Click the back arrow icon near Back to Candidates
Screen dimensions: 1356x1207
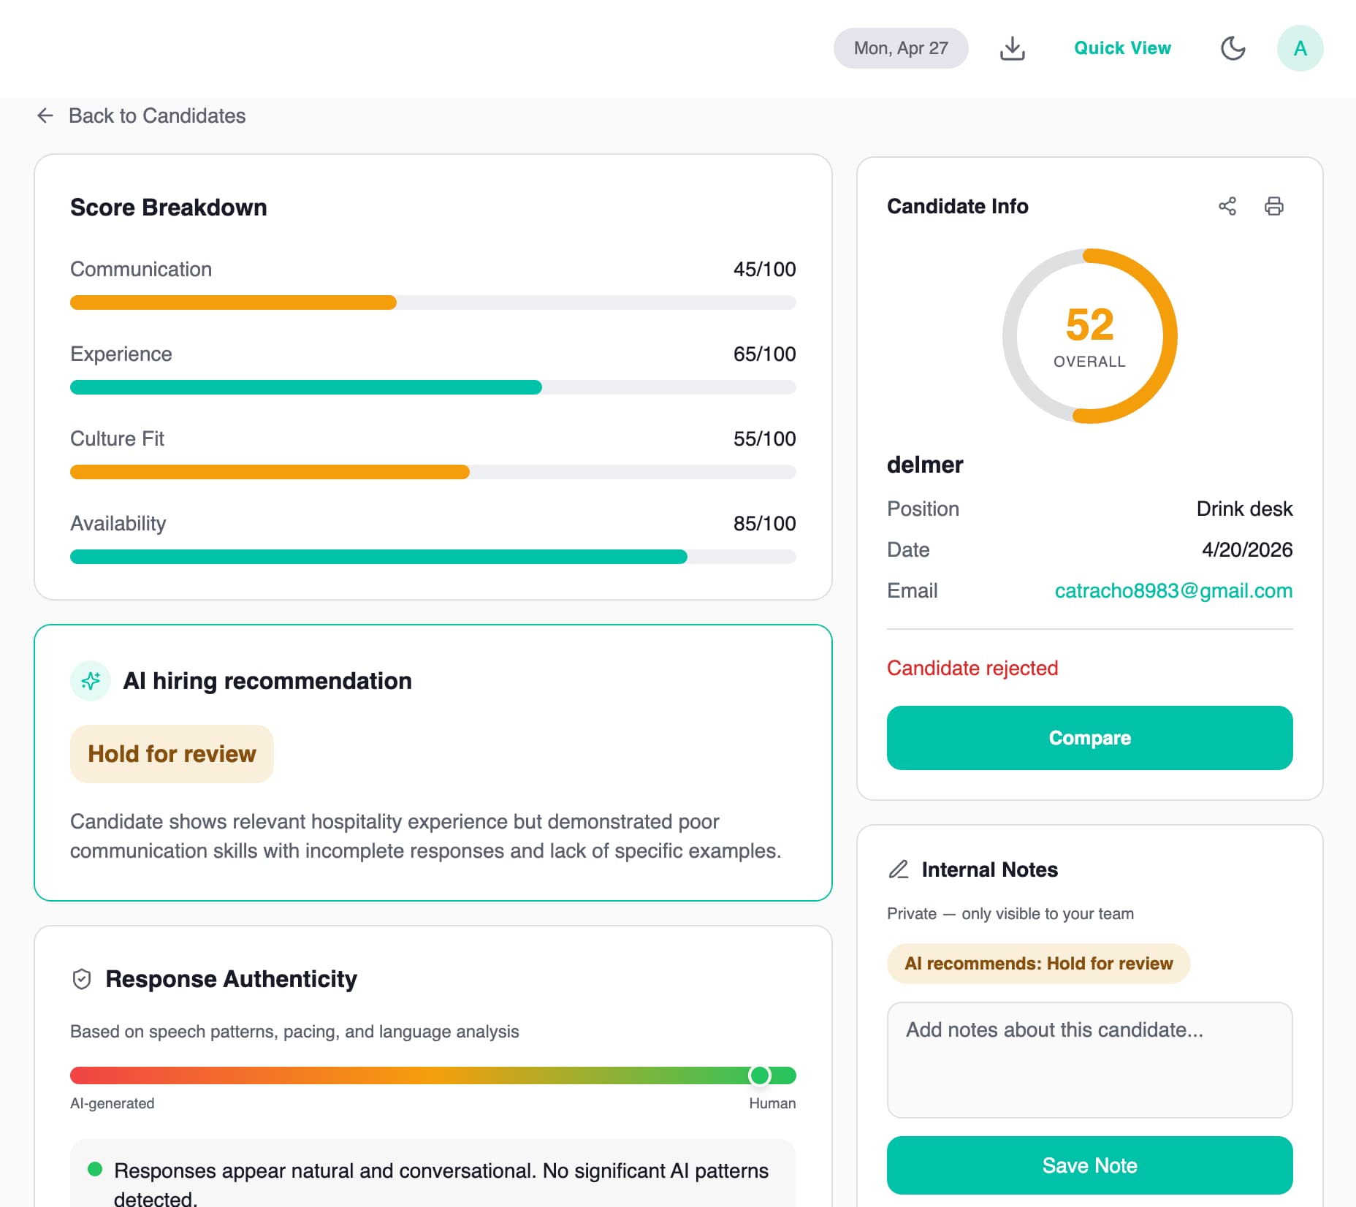[x=45, y=115]
